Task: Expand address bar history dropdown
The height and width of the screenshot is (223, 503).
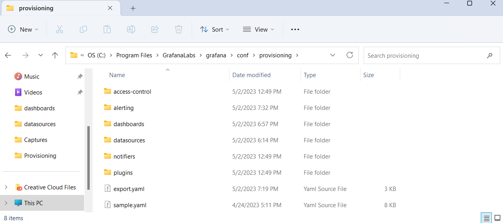Action: pos(333,55)
